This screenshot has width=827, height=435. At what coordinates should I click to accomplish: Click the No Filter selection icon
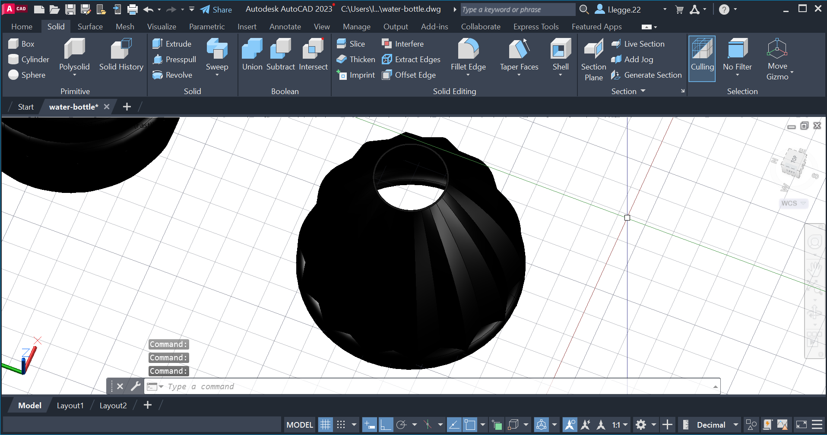pyautogui.click(x=738, y=49)
